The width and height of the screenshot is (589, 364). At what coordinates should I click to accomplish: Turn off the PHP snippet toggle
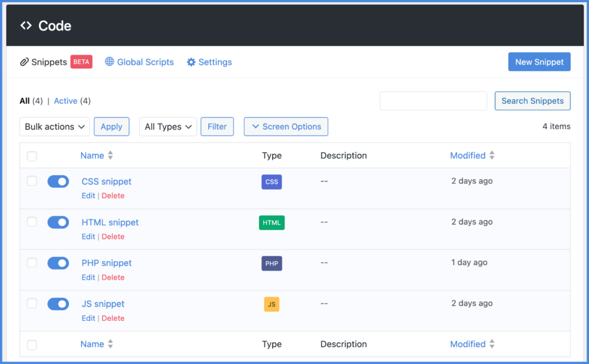point(58,263)
